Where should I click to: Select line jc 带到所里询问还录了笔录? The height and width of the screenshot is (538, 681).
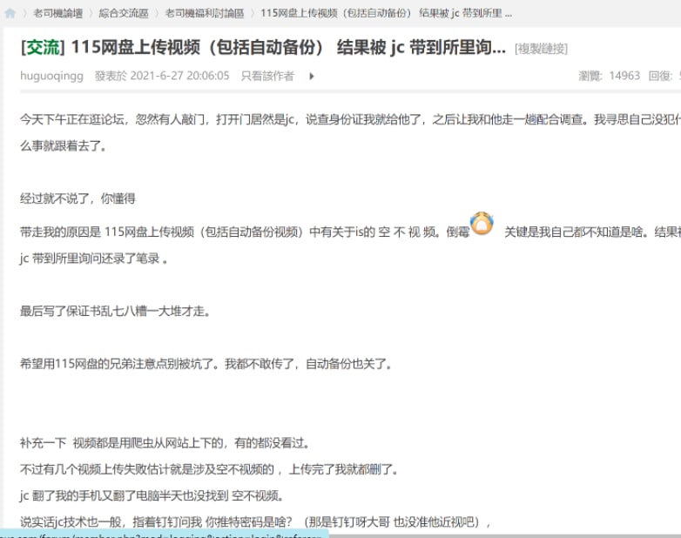tap(94, 259)
